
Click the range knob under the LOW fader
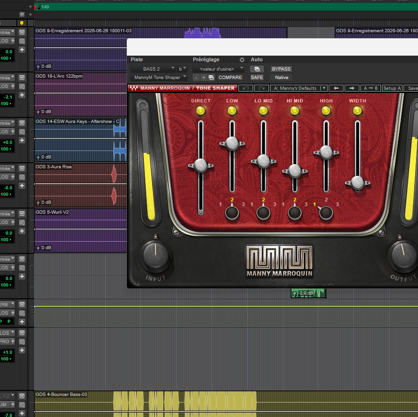[x=232, y=213]
